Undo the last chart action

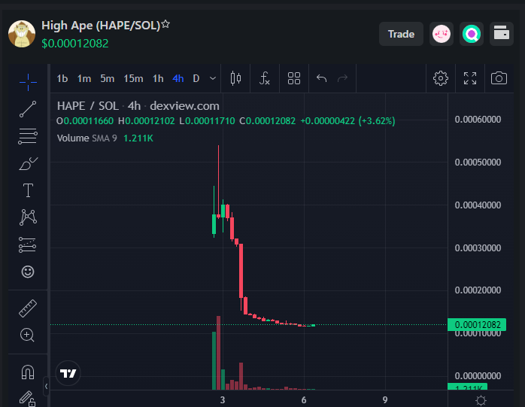point(321,78)
